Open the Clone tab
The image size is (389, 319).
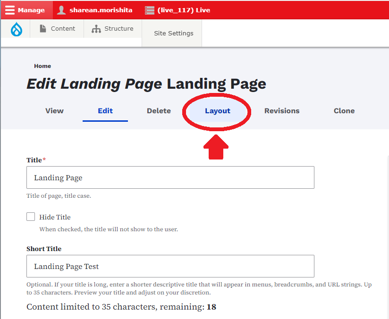tap(344, 110)
